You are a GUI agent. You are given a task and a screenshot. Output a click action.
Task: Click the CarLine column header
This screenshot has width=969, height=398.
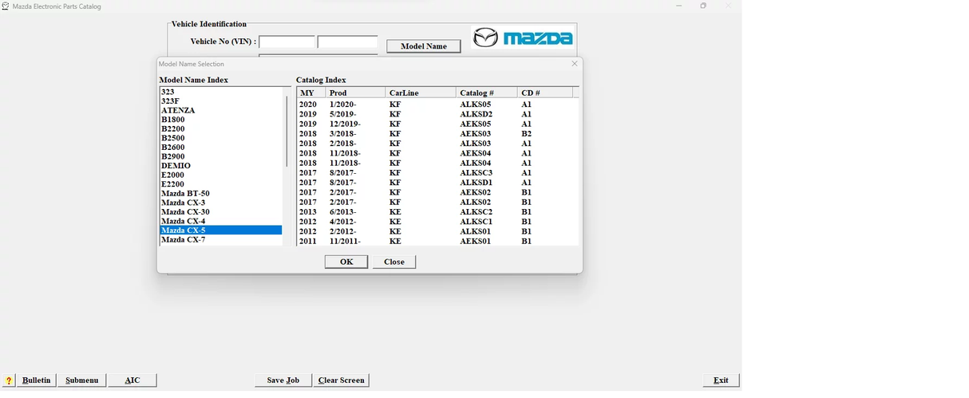coord(419,93)
